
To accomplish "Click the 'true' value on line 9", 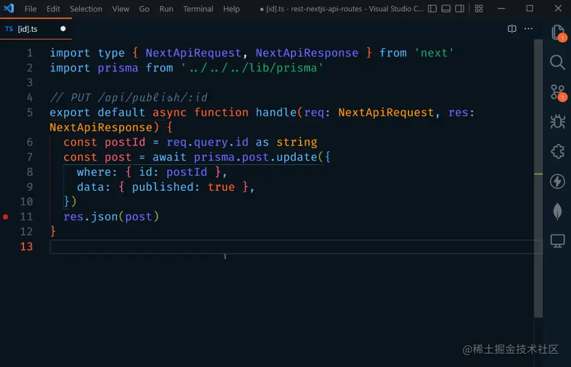I will (x=221, y=187).
